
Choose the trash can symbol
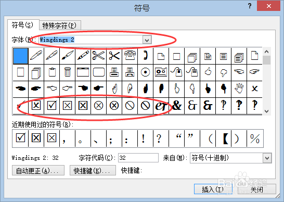(x=68, y=72)
